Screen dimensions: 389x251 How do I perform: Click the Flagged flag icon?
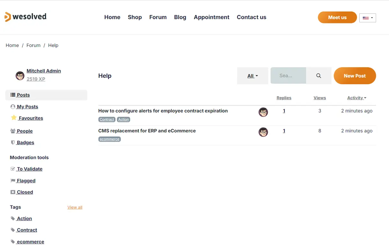click(13, 181)
